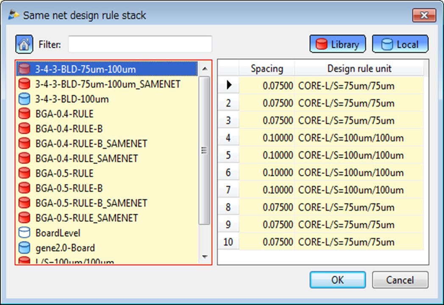Screen dimensions: 444x305
Task: Select table row header 2
Action: [228, 103]
